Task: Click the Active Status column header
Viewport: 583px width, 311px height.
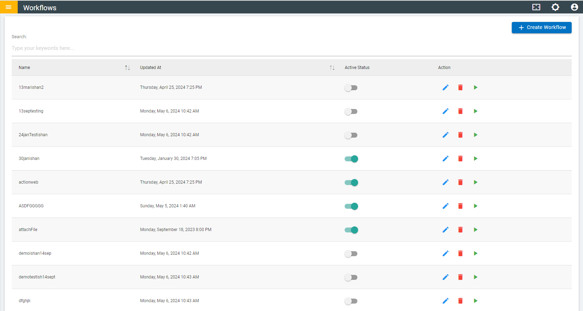Action: point(357,68)
